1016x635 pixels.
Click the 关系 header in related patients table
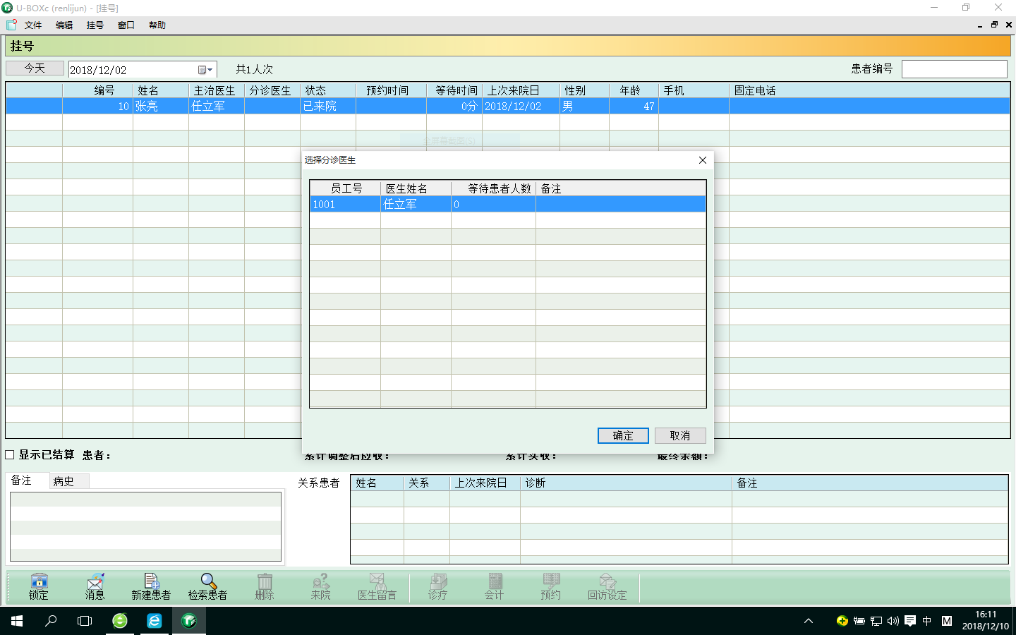click(427, 483)
